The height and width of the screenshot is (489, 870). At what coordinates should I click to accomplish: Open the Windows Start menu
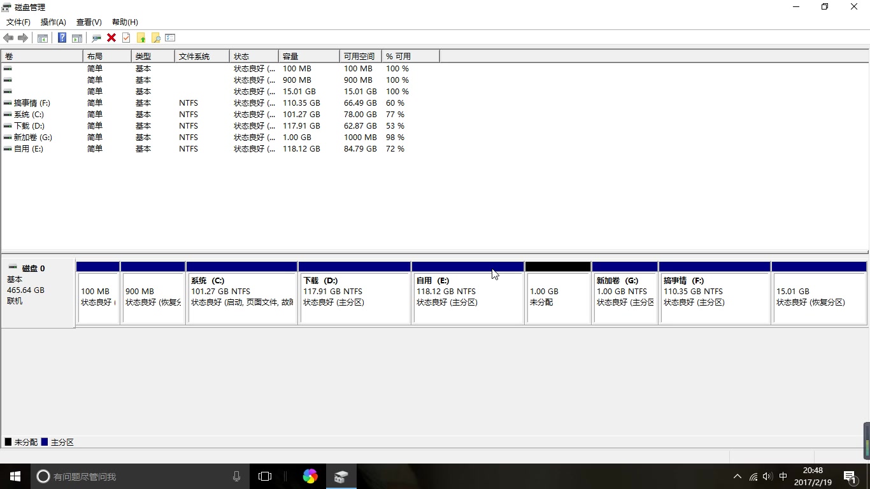15,476
